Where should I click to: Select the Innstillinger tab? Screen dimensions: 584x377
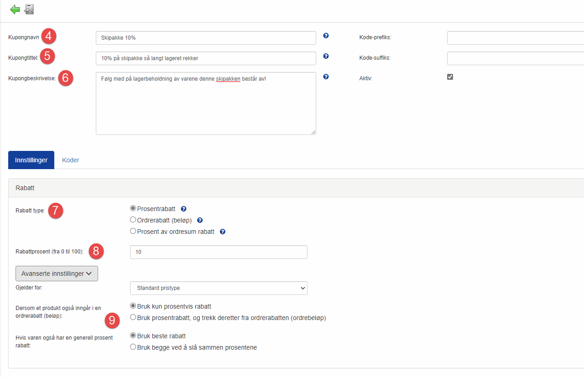pyautogui.click(x=31, y=160)
